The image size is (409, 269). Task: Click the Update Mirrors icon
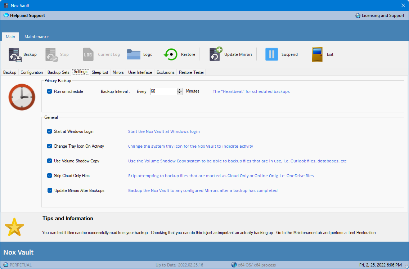(x=216, y=54)
